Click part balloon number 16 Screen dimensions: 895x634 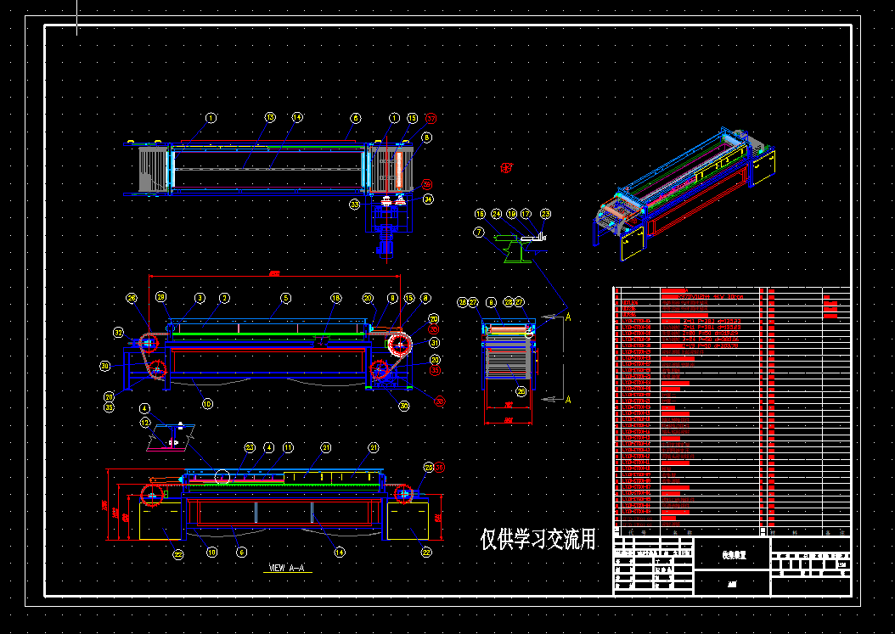(480, 214)
